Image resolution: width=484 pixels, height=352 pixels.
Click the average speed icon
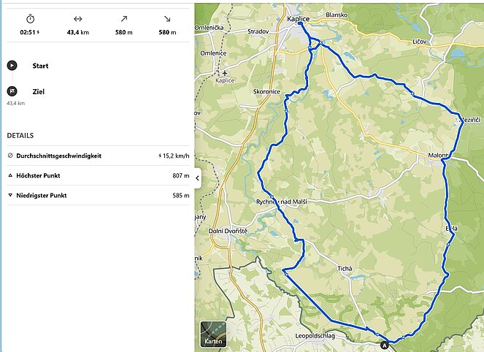coord(10,156)
